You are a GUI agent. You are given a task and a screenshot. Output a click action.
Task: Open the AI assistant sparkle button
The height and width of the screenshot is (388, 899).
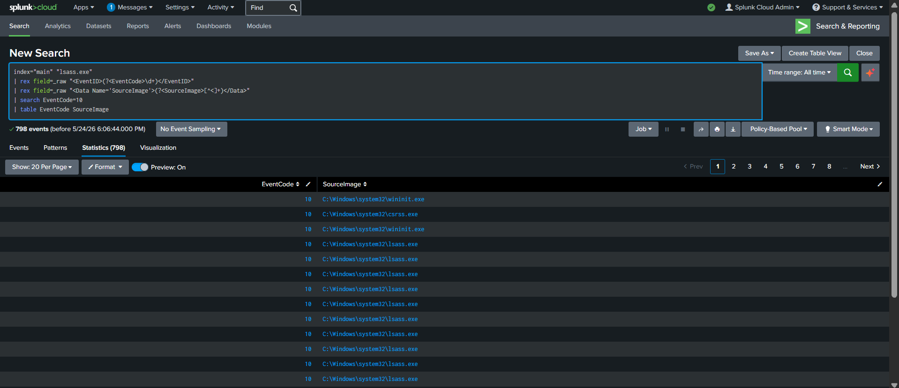[870, 73]
